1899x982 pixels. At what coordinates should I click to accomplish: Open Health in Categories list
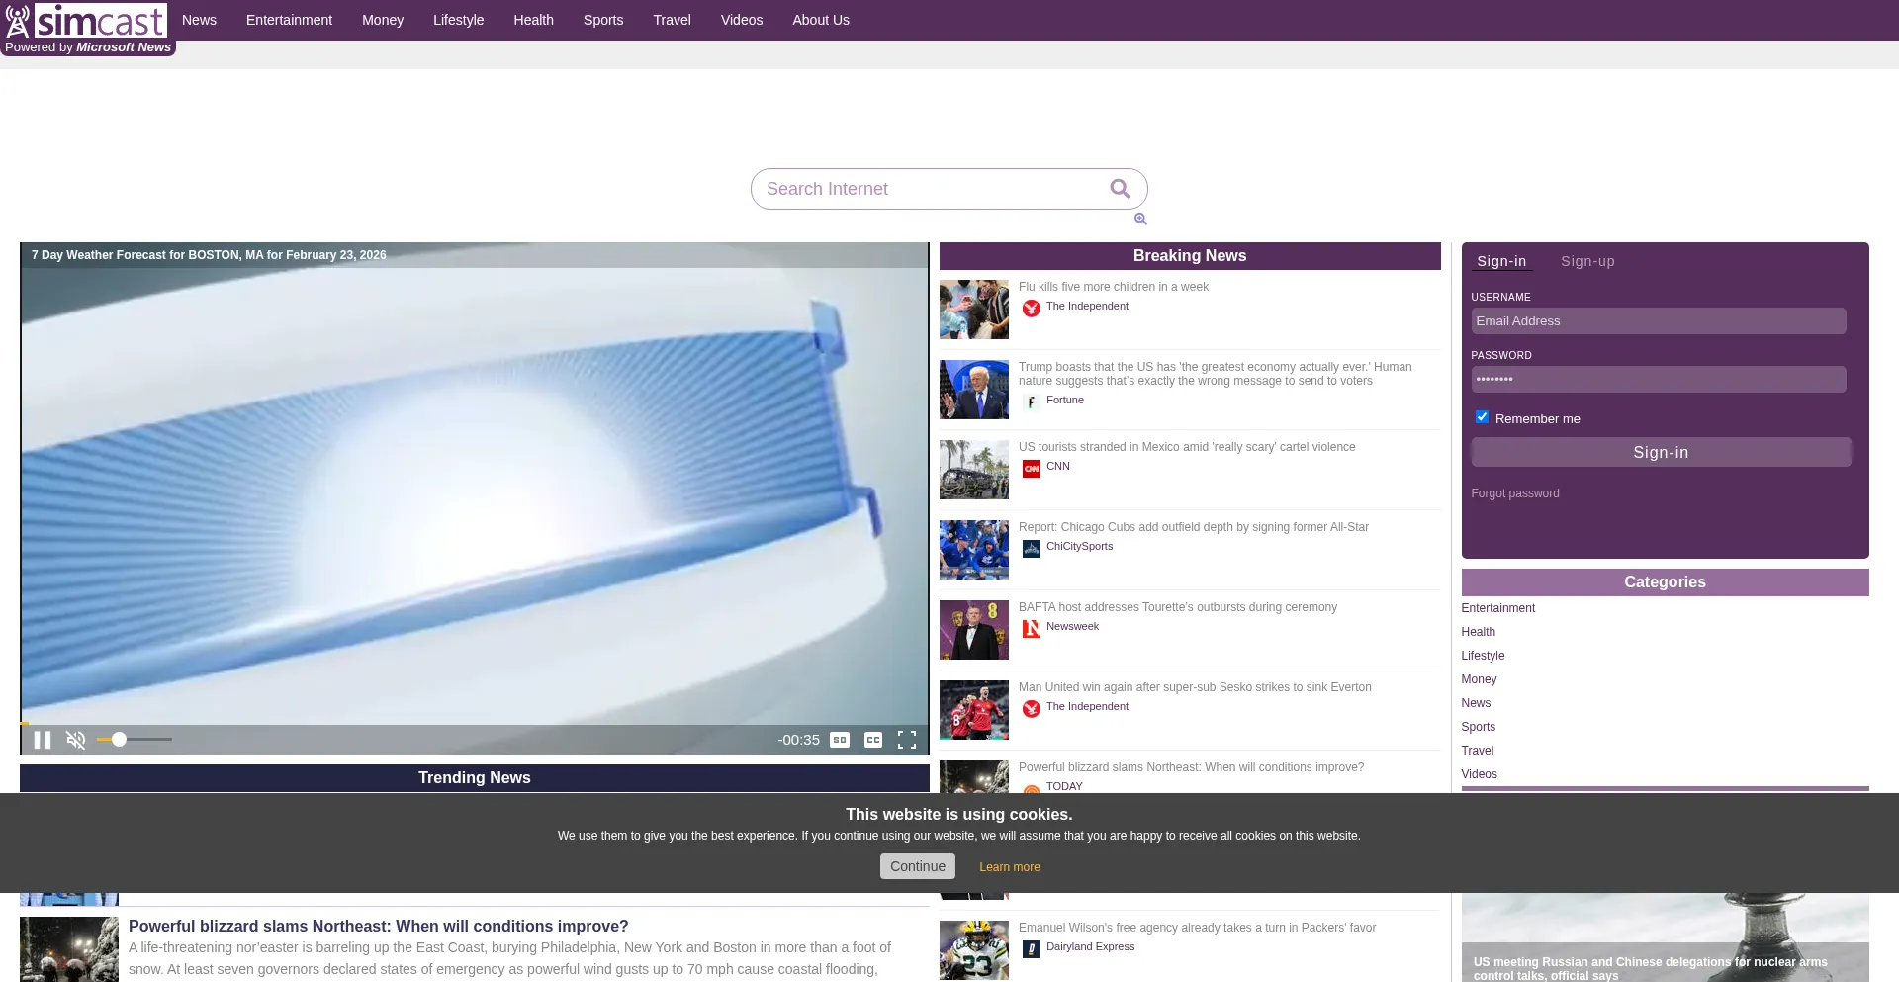1479,632
